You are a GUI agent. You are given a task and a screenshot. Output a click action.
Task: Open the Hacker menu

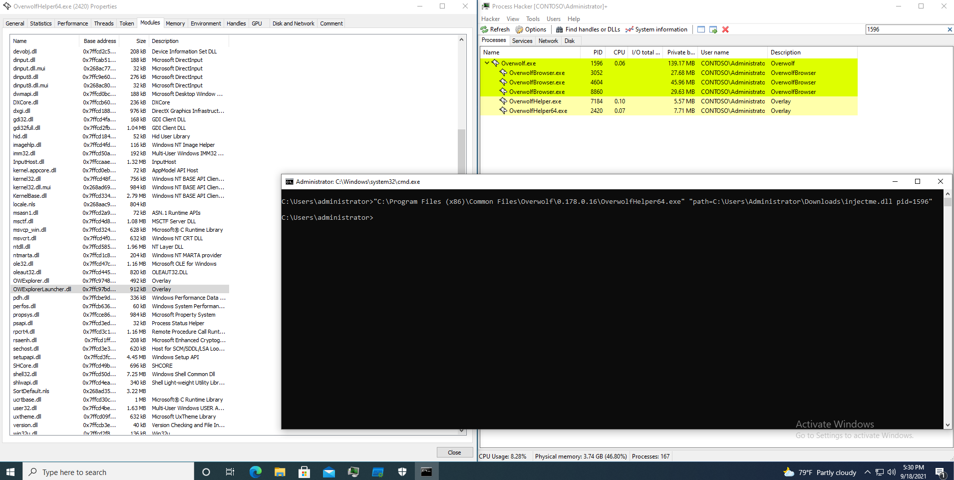pos(490,19)
